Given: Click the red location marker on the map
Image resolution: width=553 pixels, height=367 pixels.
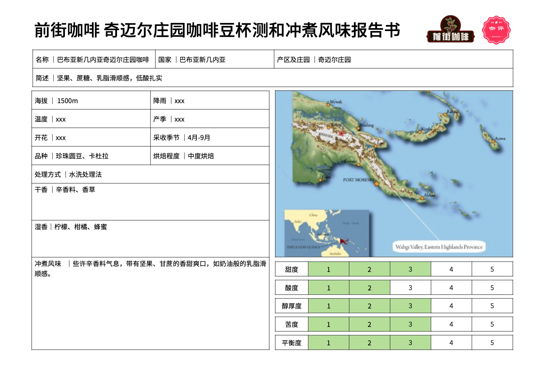Looking at the screenshot, I should tap(341, 133).
